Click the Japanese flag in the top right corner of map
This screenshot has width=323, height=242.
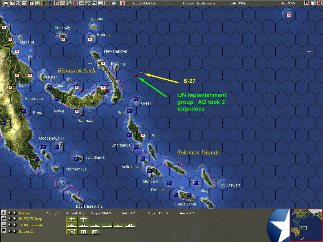[289, 15]
